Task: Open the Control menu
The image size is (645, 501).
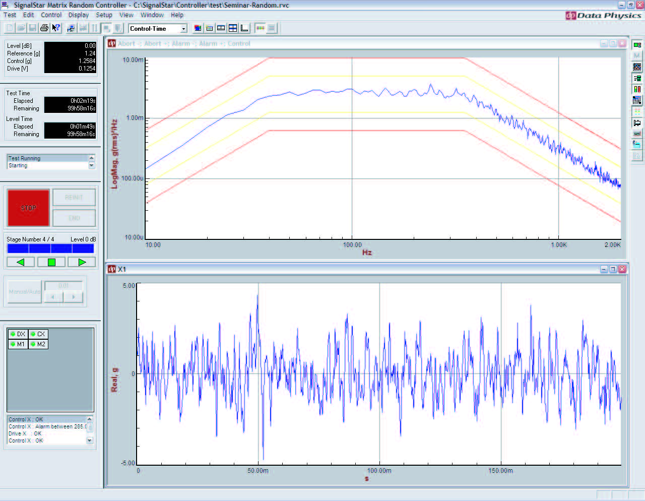Action: point(51,15)
